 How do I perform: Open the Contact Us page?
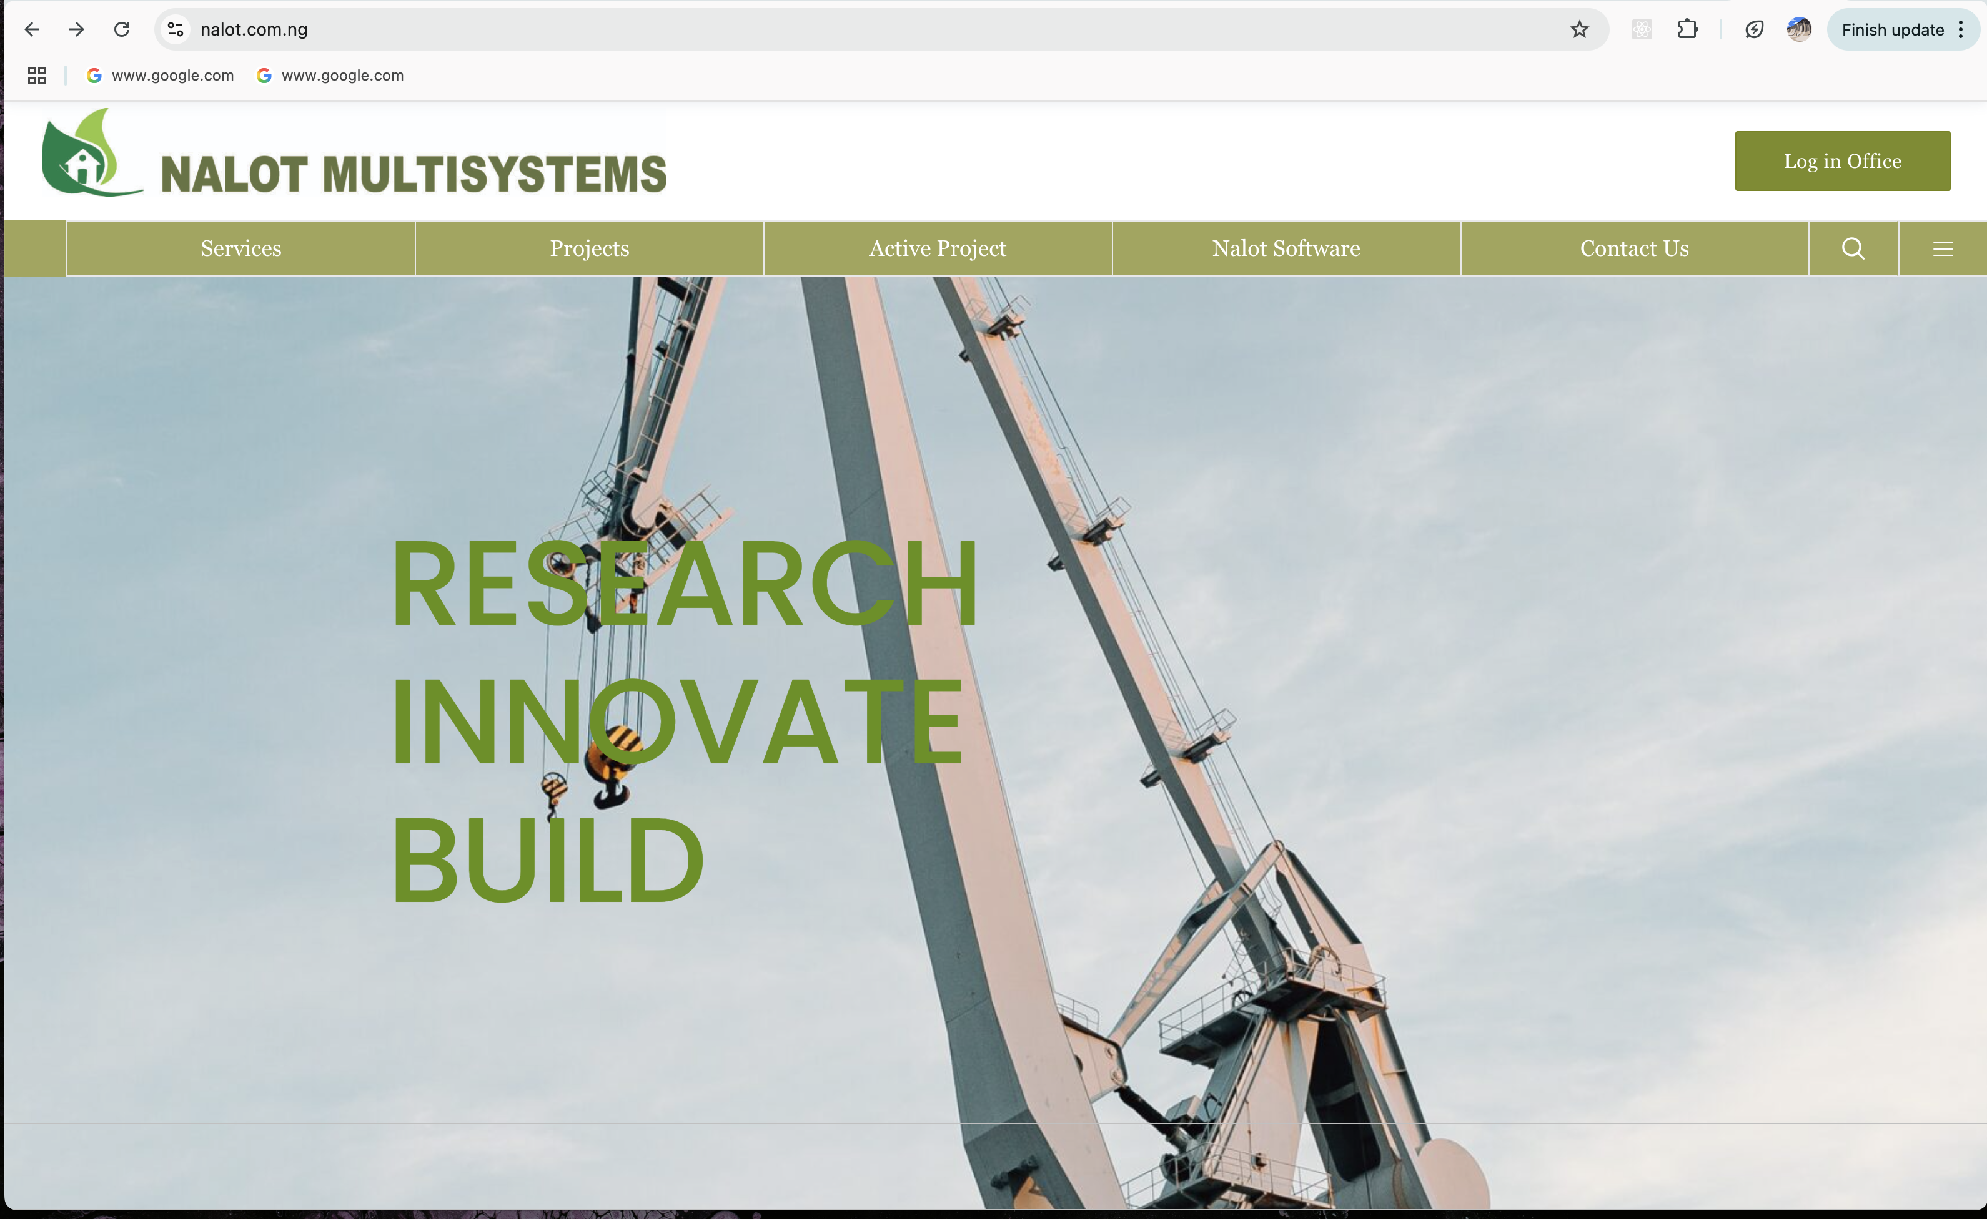click(x=1633, y=248)
